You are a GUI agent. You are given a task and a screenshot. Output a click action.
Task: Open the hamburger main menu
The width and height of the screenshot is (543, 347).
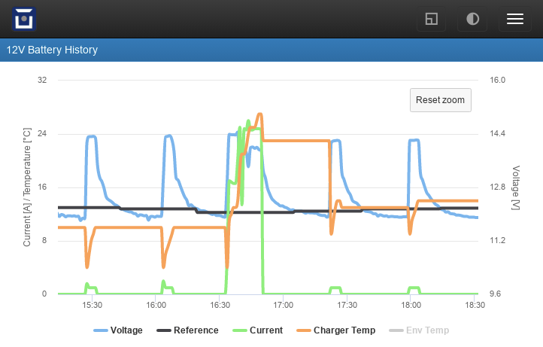[x=515, y=19]
